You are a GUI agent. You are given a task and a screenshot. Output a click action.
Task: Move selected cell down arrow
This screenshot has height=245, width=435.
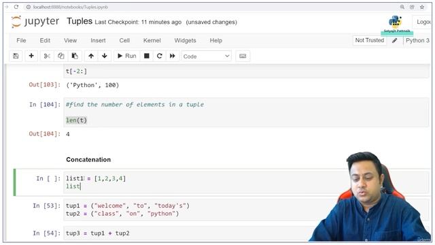tap(105, 56)
